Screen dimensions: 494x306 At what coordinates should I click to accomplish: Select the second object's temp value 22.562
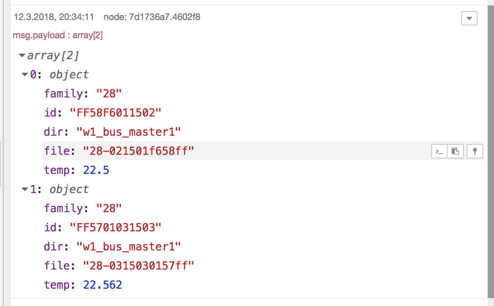102,285
